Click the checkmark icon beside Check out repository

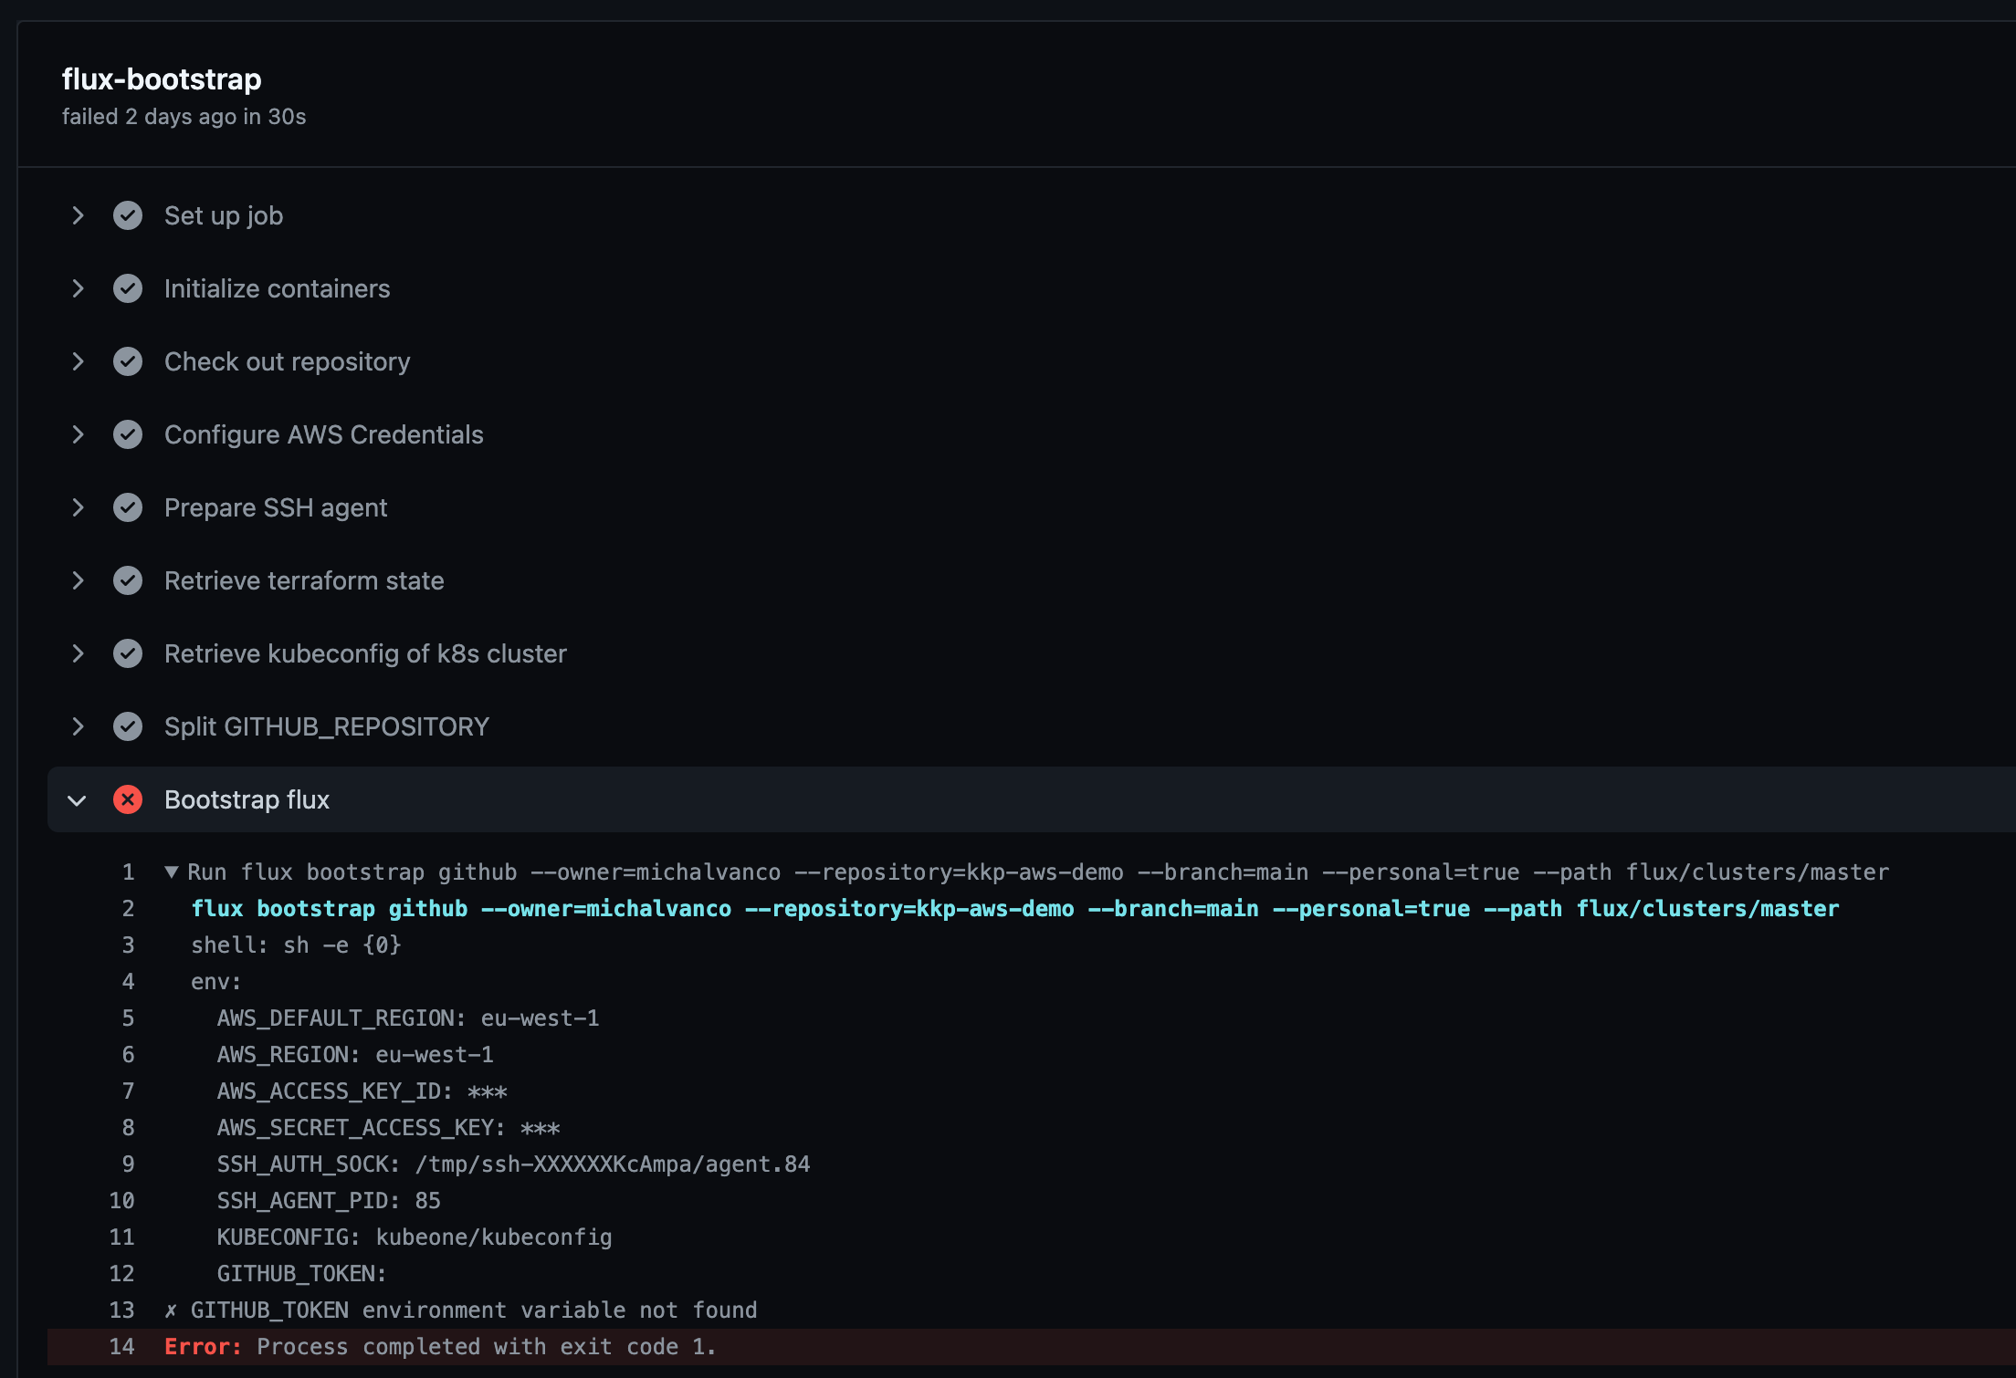[128, 361]
